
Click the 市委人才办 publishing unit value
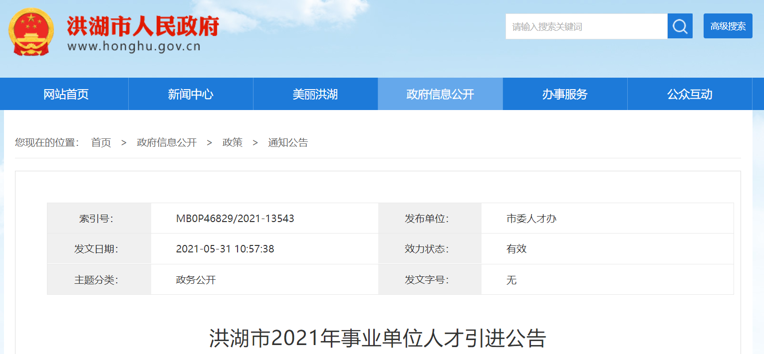coord(531,219)
